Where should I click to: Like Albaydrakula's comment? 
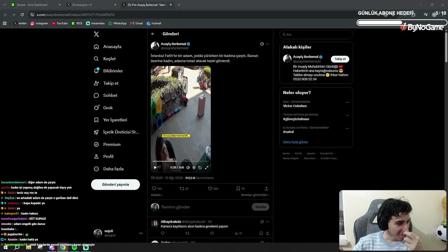pyautogui.click(x=212, y=233)
